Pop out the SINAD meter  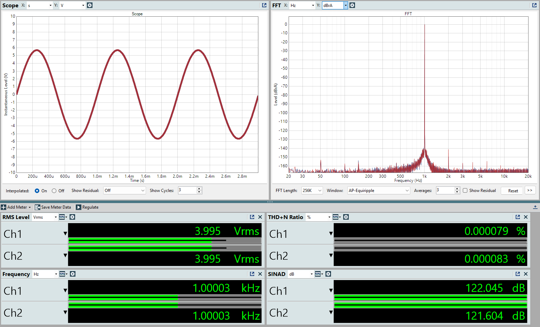(518, 274)
